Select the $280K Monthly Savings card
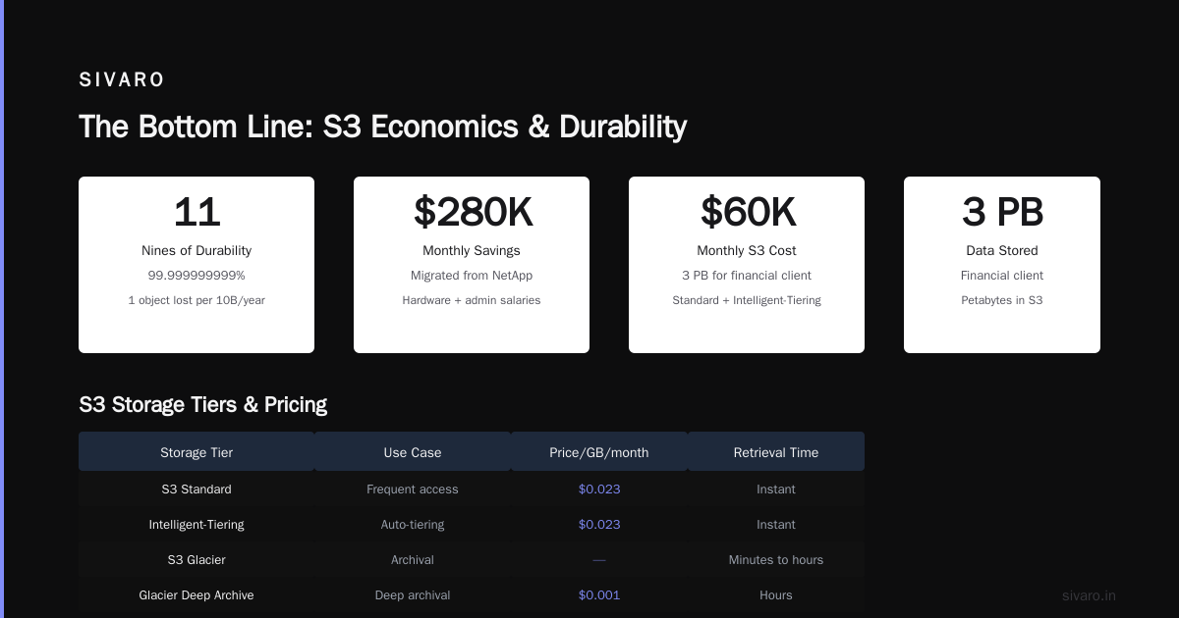This screenshot has width=1179, height=618. (472, 265)
